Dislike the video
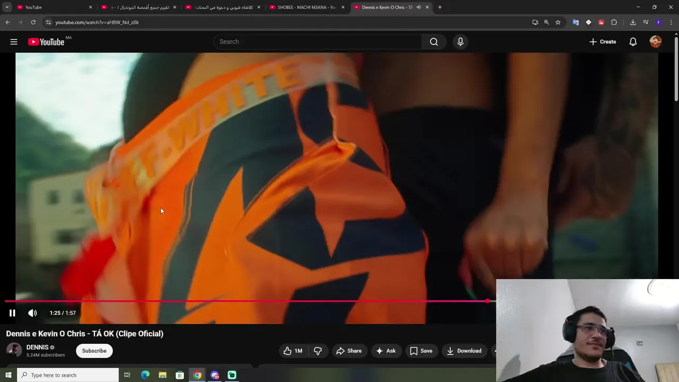This screenshot has width=679, height=382. (318, 351)
